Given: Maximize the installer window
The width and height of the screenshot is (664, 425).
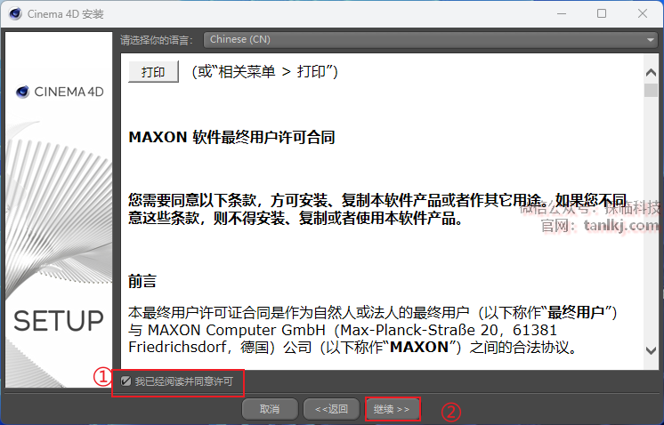Looking at the screenshot, I should pyautogui.click(x=602, y=13).
